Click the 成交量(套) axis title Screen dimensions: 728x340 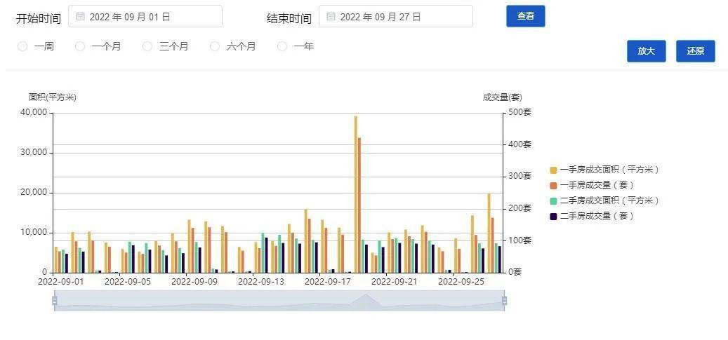coord(503,97)
